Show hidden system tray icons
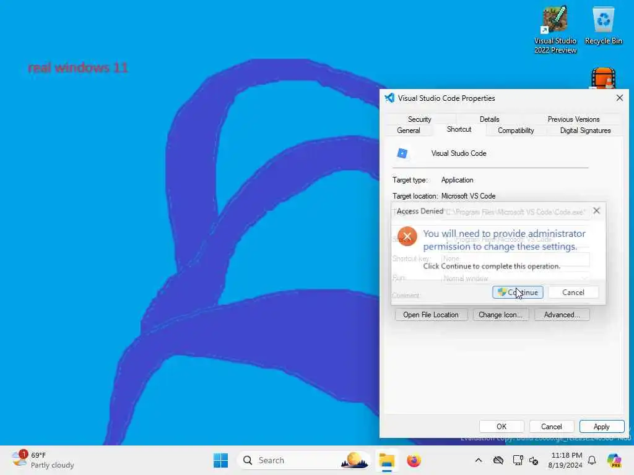Viewport: 634px width, 475px height. (479, 460)
